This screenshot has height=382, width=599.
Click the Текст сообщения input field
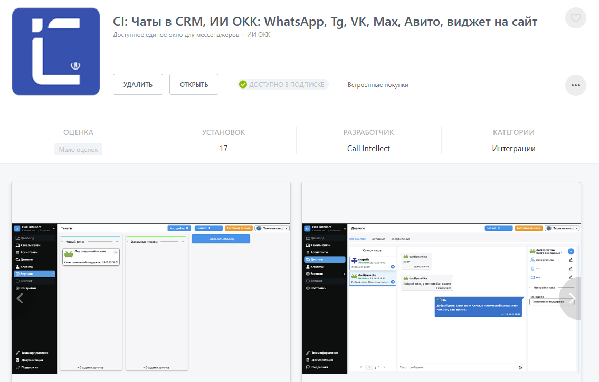pyautogui.click(x=454, y=367)
